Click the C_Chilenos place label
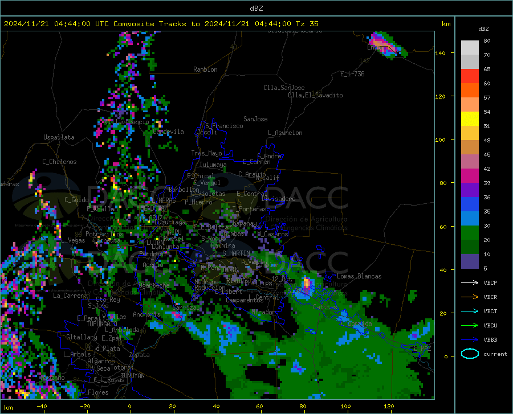The image size is (513, 414). (x=59, y=162)
